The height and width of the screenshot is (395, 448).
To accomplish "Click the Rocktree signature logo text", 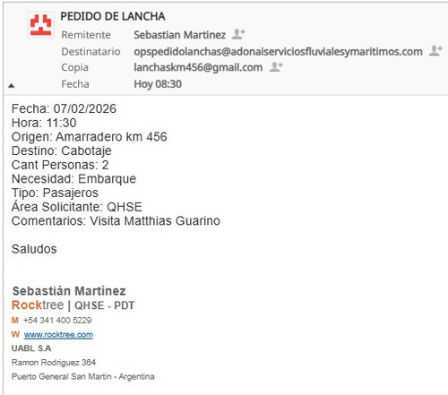I will [x=38, y=305].
